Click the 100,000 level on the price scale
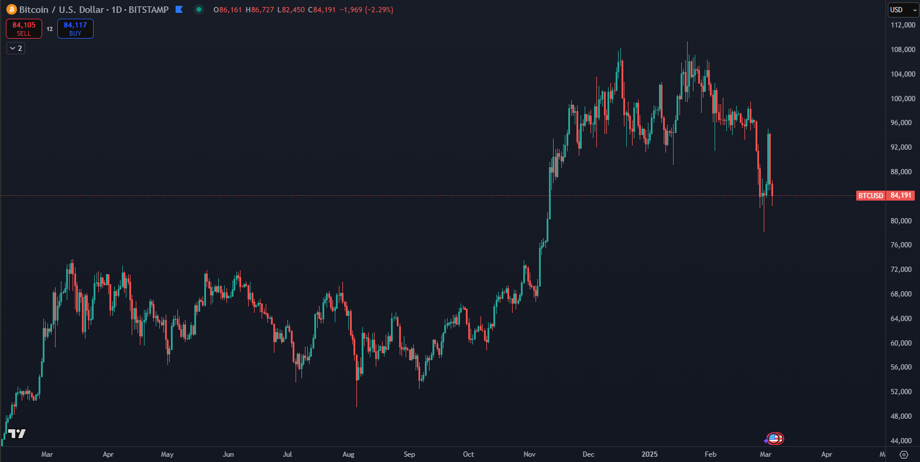920x462 pixels. (902, 99)
